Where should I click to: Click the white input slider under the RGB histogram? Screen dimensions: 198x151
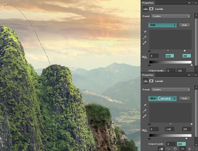pos(185,51)
